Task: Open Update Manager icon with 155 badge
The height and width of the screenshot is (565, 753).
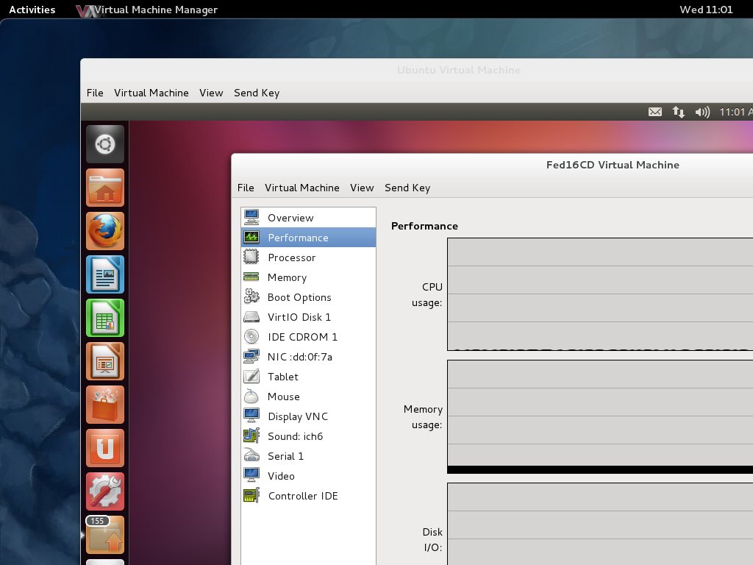Action: (105, 535)
